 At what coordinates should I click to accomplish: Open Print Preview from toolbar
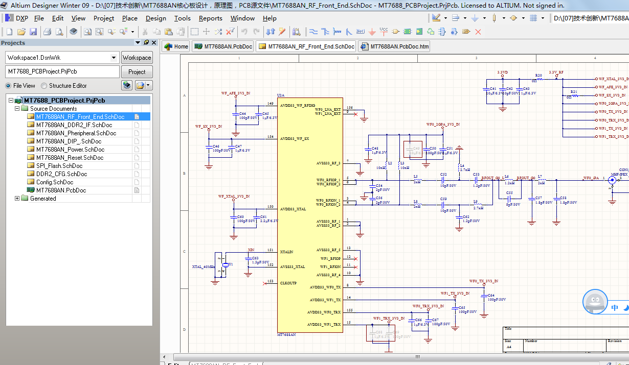pos(59,32)
